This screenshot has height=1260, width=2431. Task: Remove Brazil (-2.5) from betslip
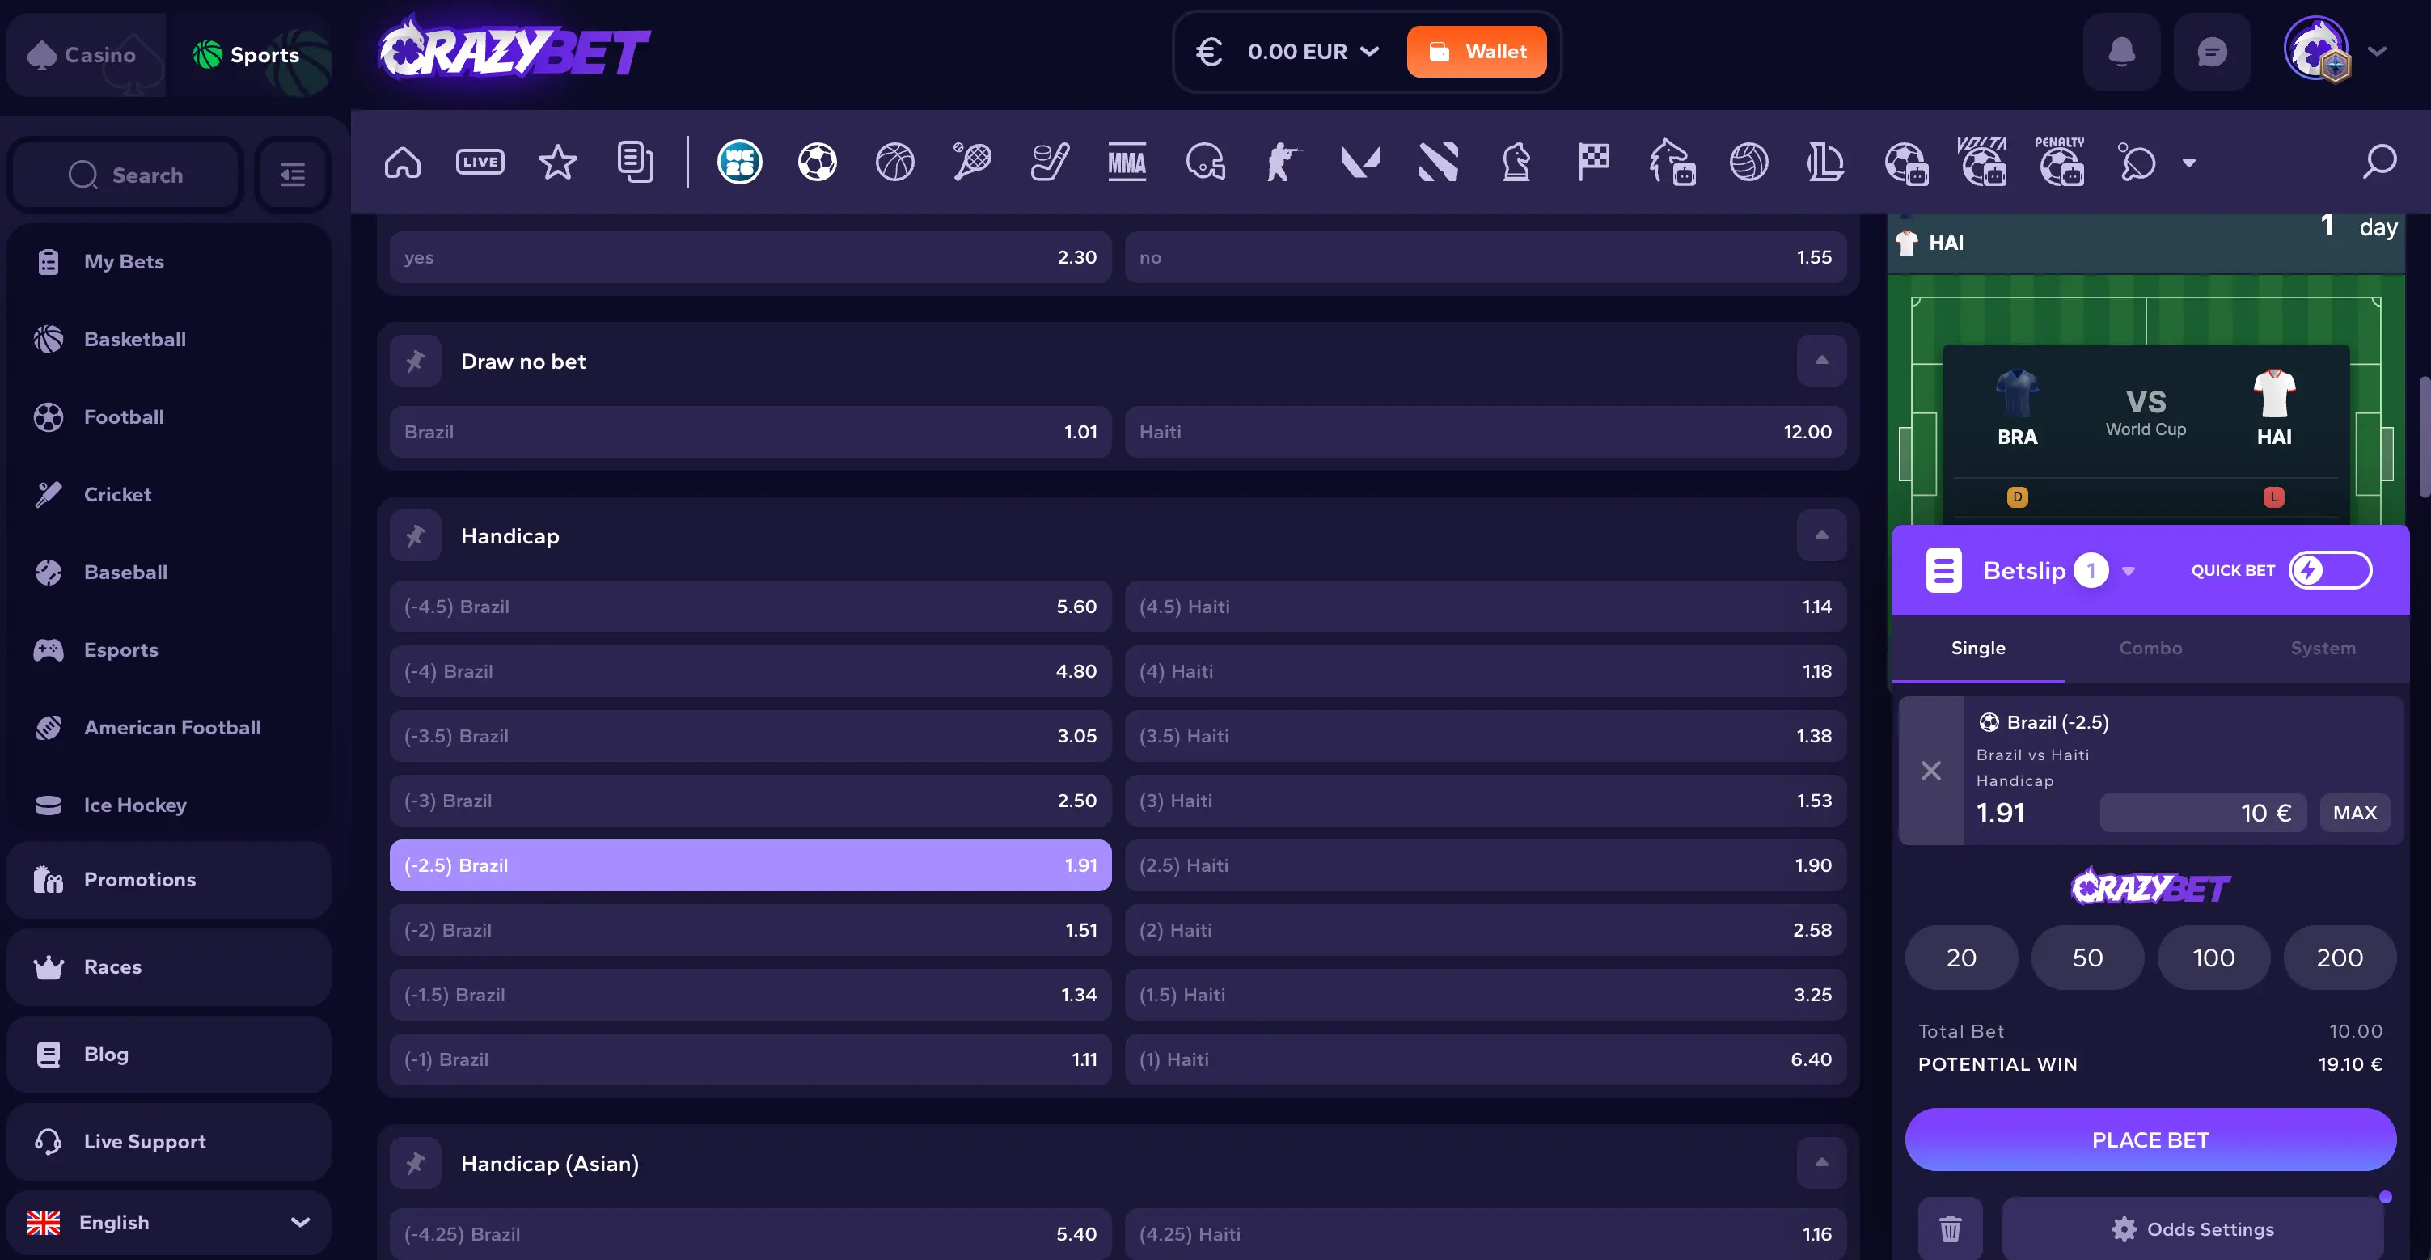[x=1931, y=770]
